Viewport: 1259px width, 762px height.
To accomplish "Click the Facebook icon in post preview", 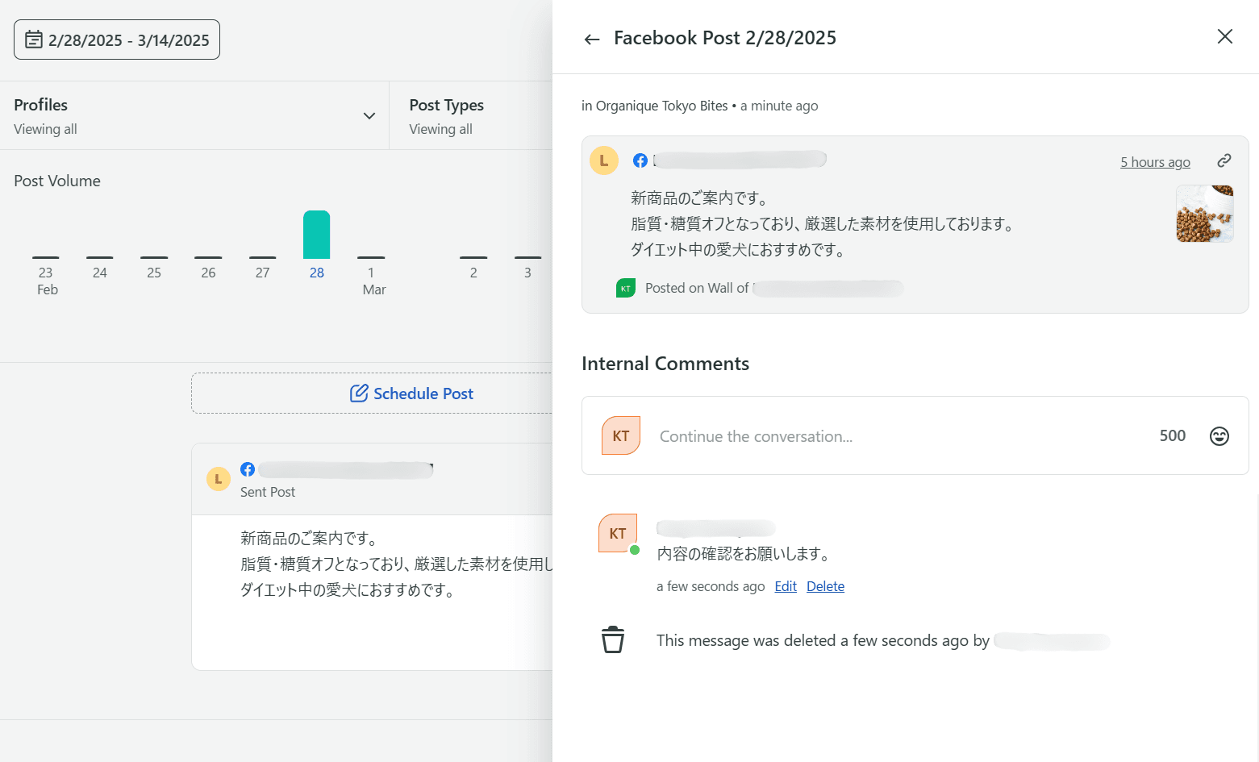I will [640, 160].
